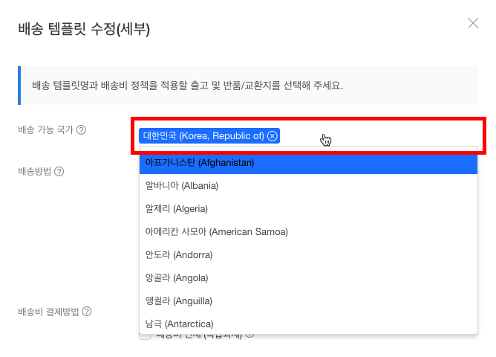Viewport: 496px width, 357px height.
Task: Click the 배송방법 field label
Action: coord(34,171)
